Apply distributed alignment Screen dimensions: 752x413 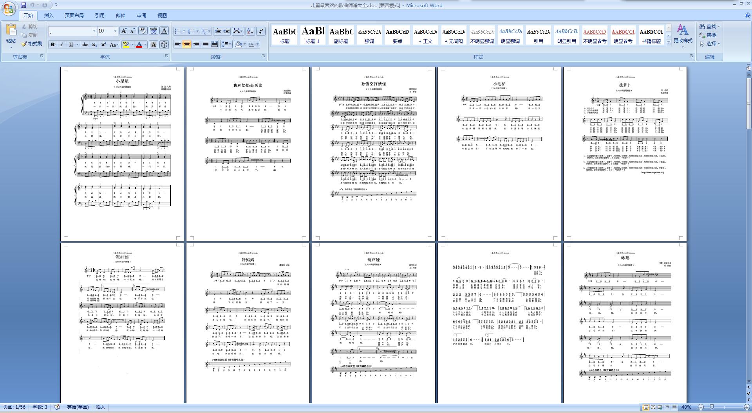click(215, 44)
